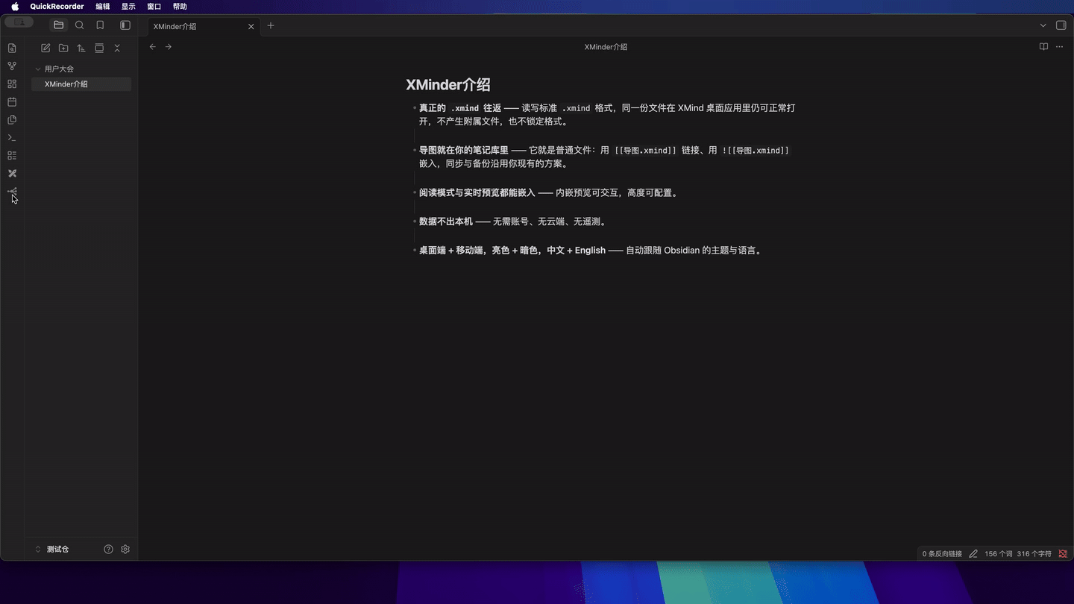Open the help question mark icon

(x=108, y=549)
